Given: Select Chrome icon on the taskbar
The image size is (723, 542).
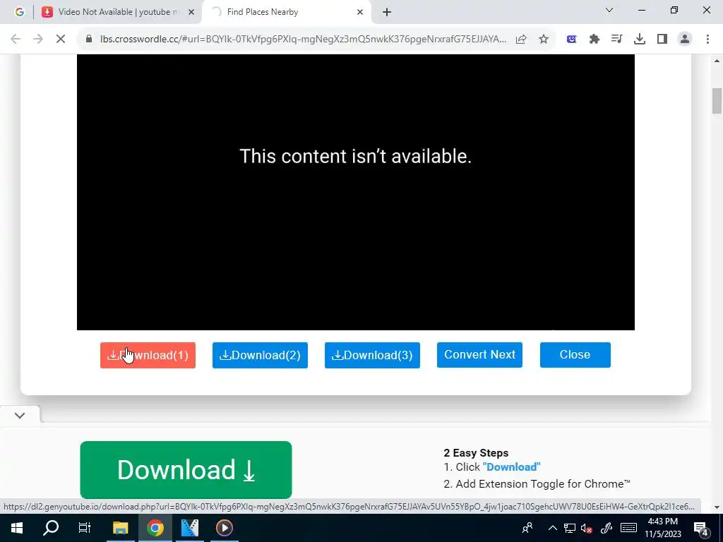Looking at the screenshot, I should pyautogui.click(x=155, y=528).
